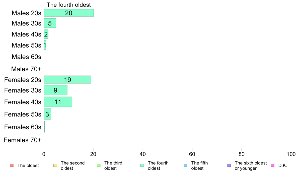The height and width of the screenshot is (184, 298).
Task: Click the green 'The third oldest' legend swatch
Action: [99, 165]
